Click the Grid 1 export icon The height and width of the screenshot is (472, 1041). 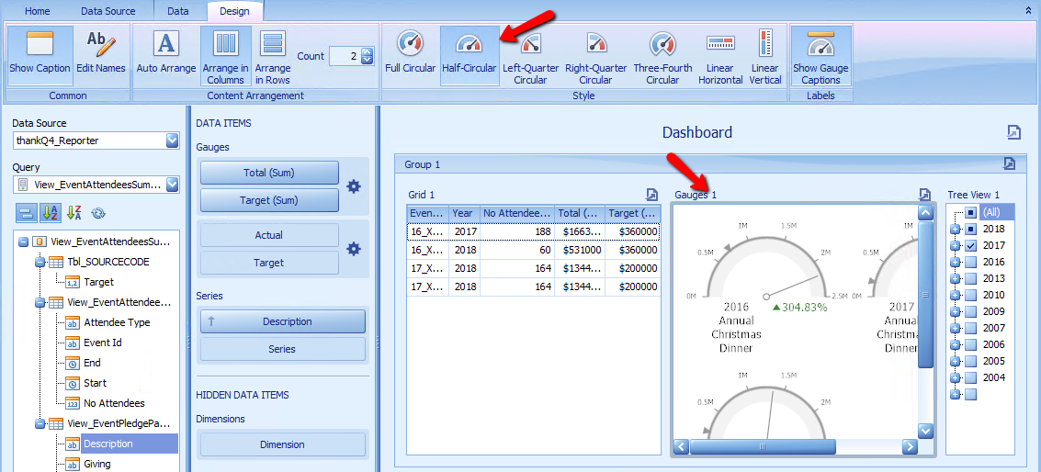[x=652, y=194]
